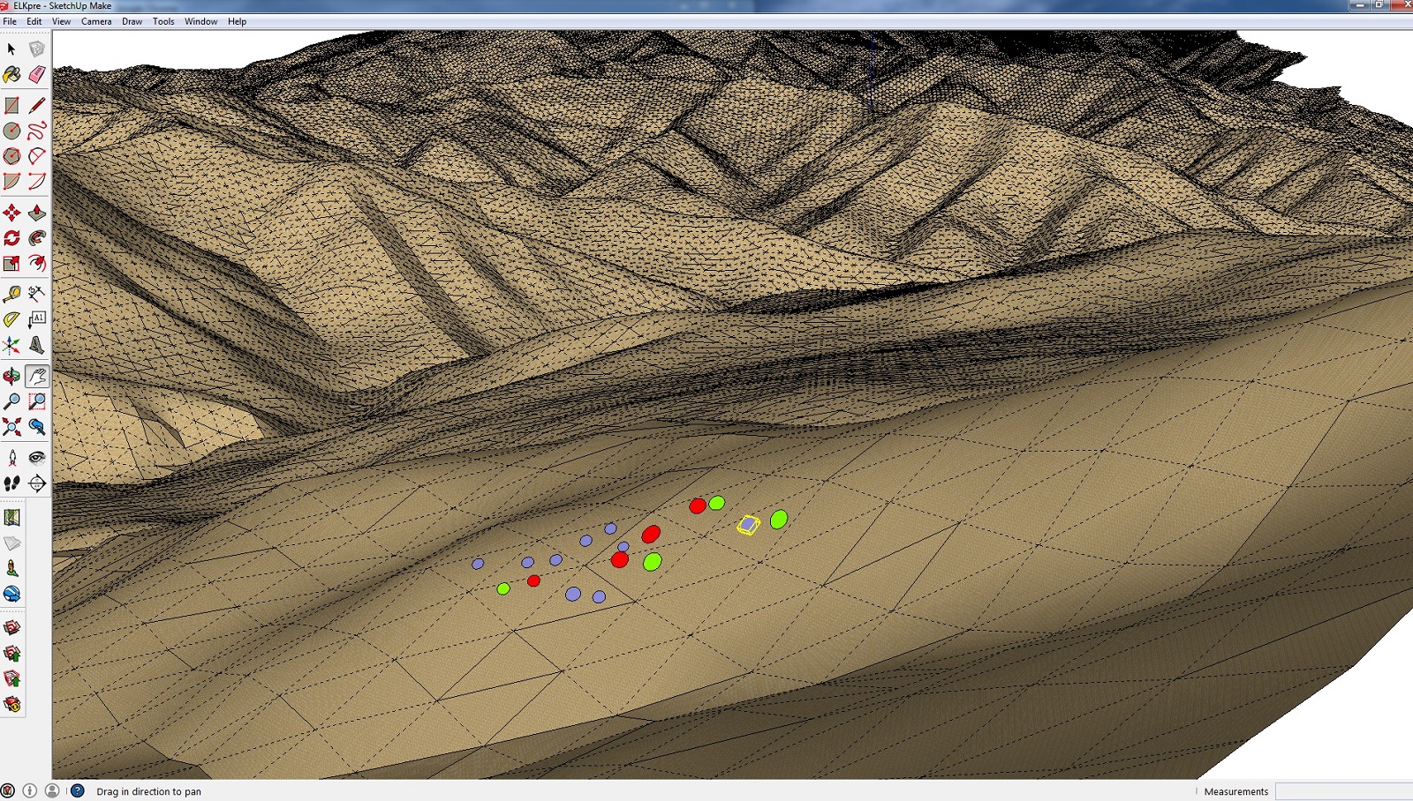Pick the Select arrow tool

(x=11, y=49)
